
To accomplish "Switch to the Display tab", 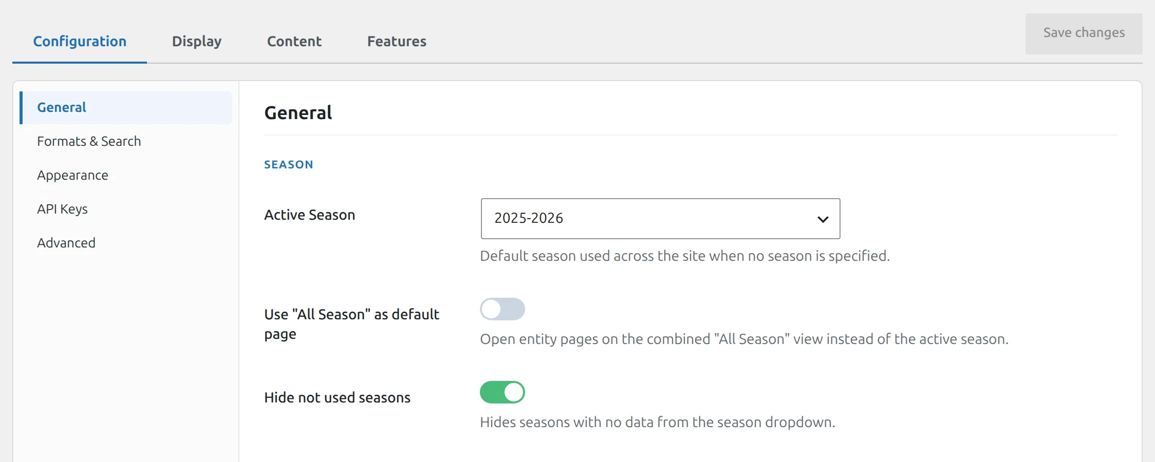I will click(x=197, y=41).
